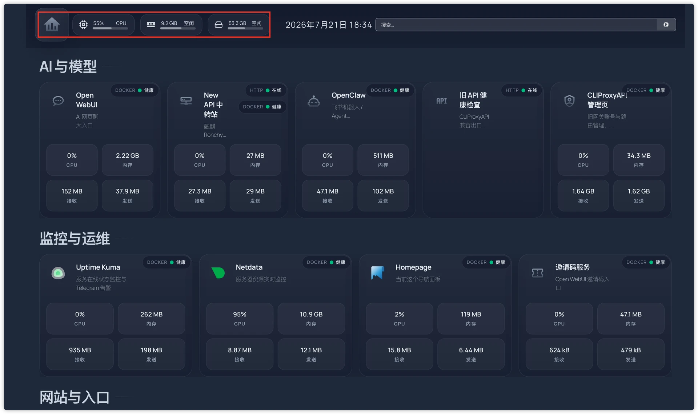The height and width of the screenshot is (414, 698).
Task: Click the Netdata green logo icon
Action: [x=218, y=272]
